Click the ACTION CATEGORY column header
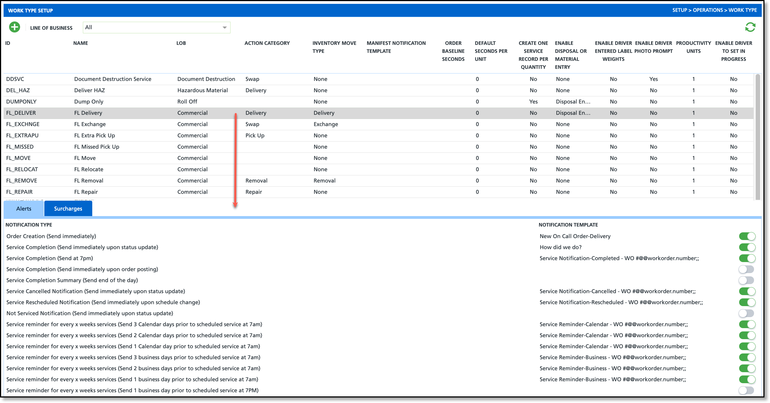The height and width of the screenshot is (403, 770). [x=267, y=43]
